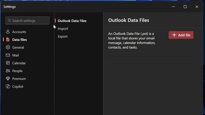This screenshot has height=115, width=205.
Task: Click the .pst description paragraph
Action: coord(132,40)
